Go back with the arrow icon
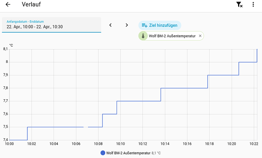Screen dimensions: 262x158 click(x=8, y=5)
